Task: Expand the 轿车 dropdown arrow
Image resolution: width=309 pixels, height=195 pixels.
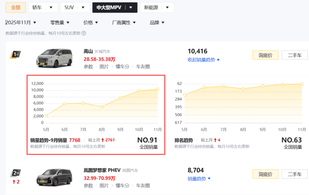Action: tap(51, 8)
